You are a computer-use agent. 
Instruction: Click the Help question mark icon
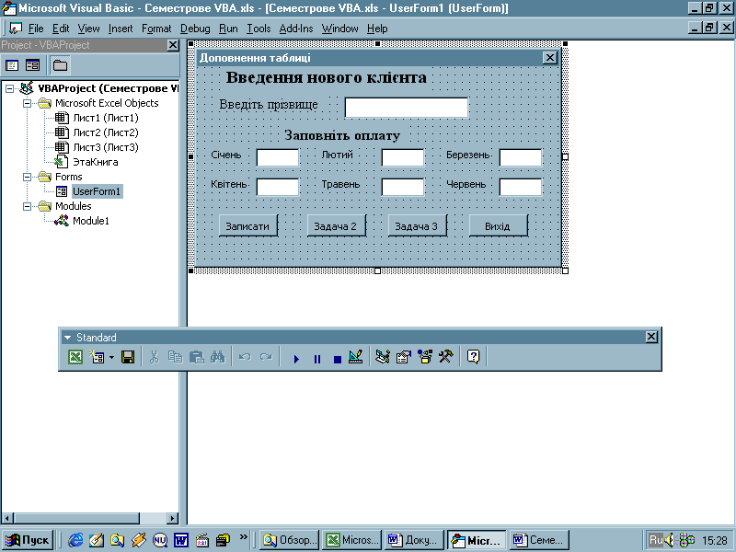473,357
